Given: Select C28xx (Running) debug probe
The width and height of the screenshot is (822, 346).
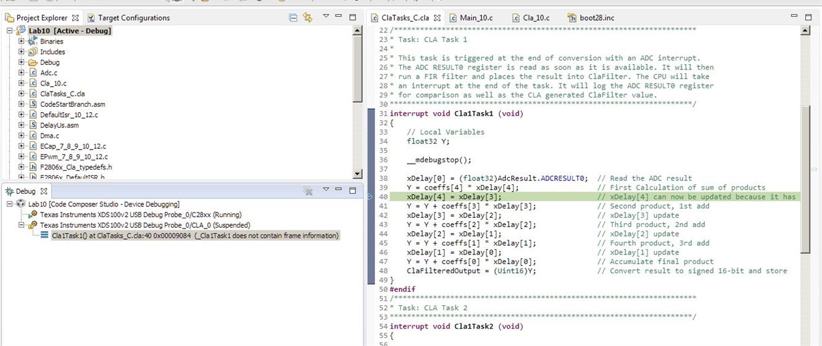Looking at the screenshot, I should 142,214.
